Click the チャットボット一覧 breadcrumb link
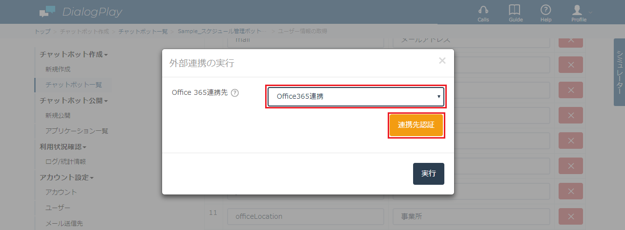The image size is (625, 230). click(143, 31)
